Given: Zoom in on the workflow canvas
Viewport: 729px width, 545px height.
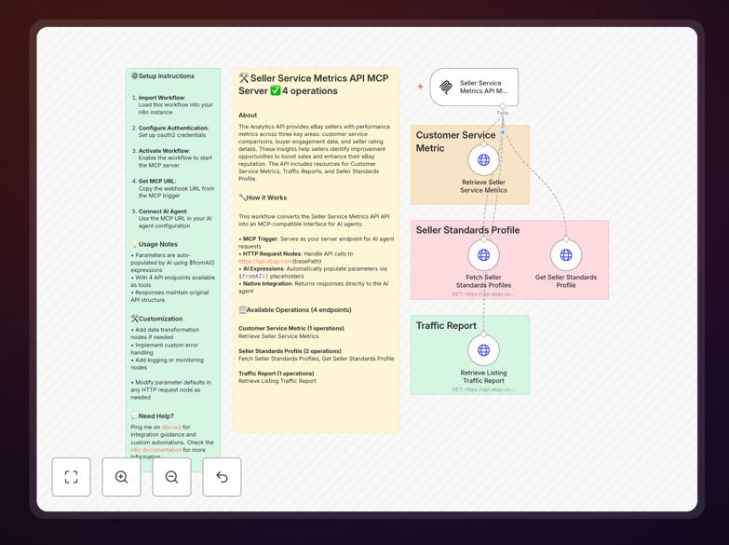Looking at the screenshot, I should coord(121,477).
